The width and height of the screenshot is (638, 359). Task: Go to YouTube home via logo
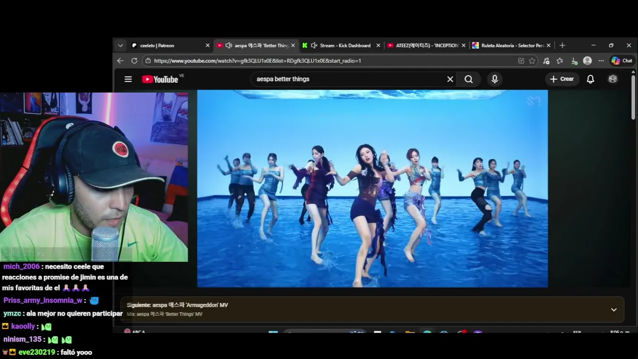pos(160,79)
